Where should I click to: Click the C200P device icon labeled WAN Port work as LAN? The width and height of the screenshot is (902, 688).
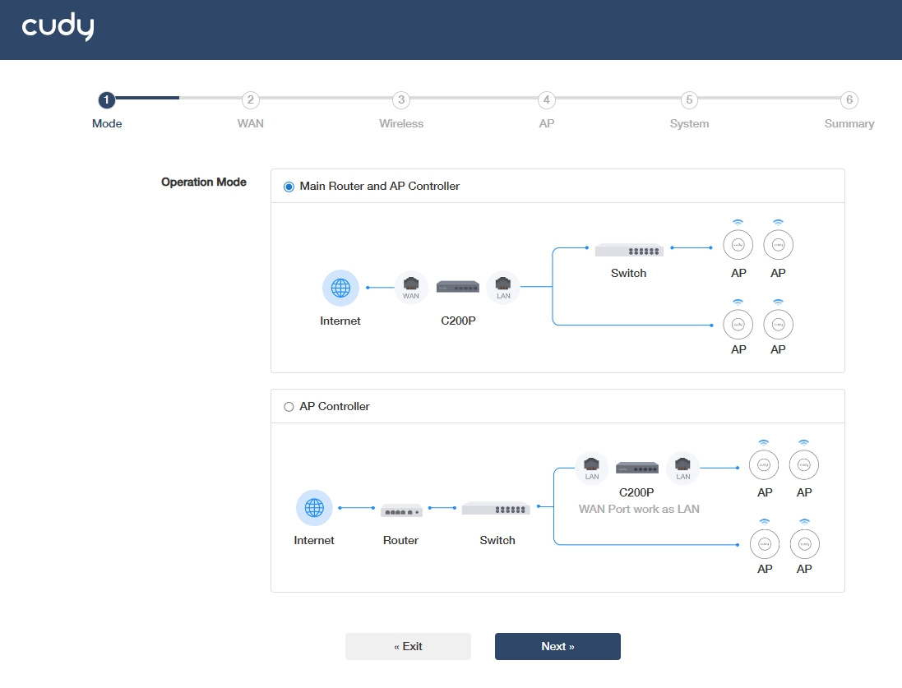[636, 468]
